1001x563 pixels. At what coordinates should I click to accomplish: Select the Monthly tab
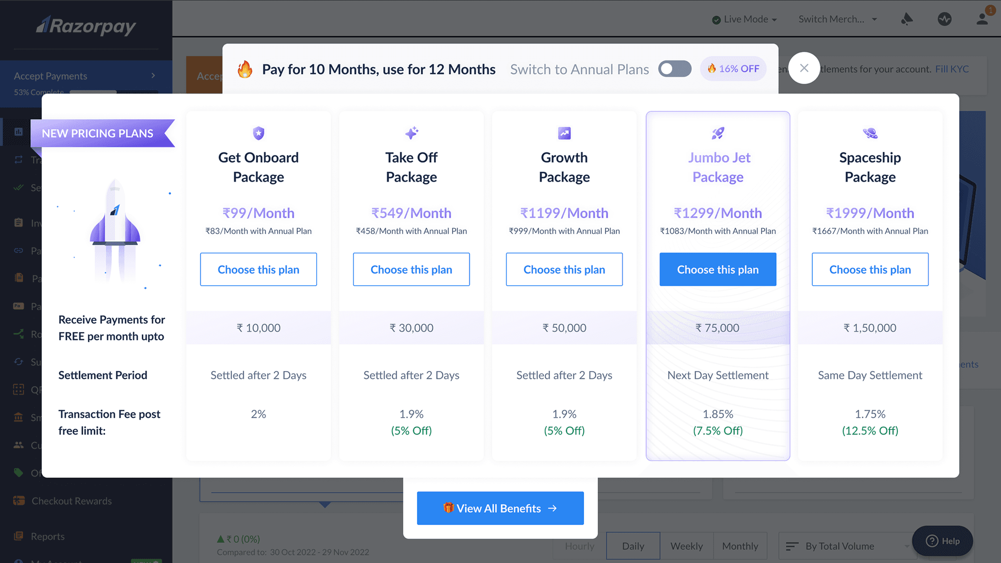click(x=740, y=546)
